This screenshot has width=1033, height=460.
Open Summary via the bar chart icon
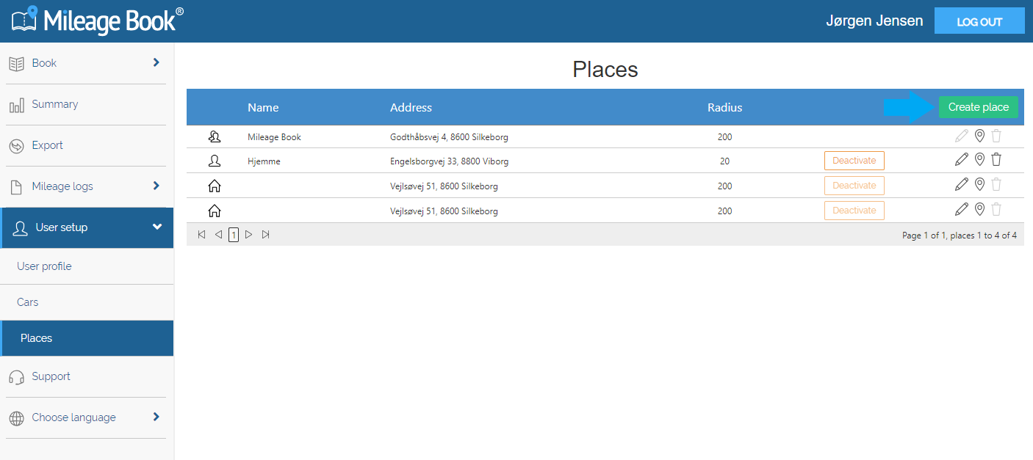tap(16, 105)
